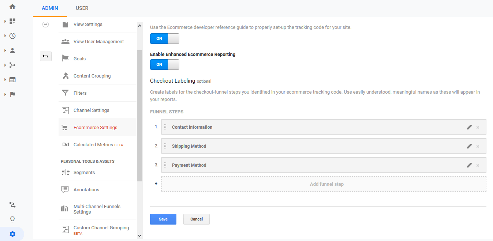Open the Audience reports person icon
Screen dimensions: 493x241
pos(12,50)
